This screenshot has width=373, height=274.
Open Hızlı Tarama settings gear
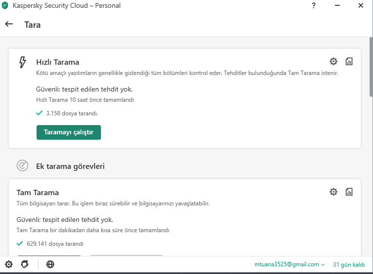click(x=334, y=61)
